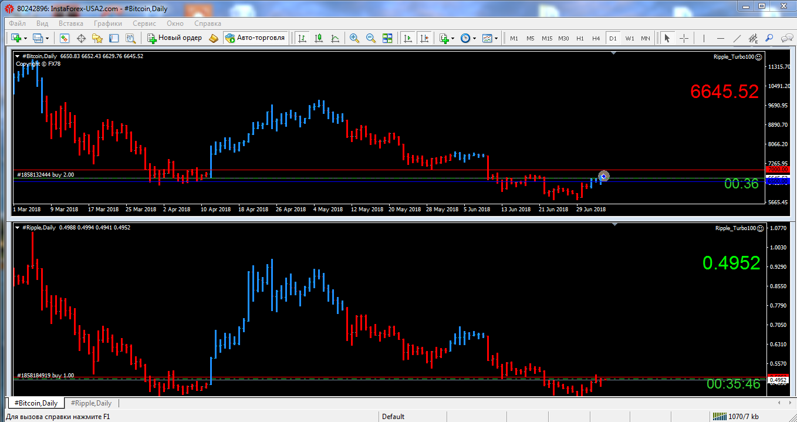Screen dimensions: 797x422
Task: Open the New Chart dropdown arrow
Action: [25, 38]
